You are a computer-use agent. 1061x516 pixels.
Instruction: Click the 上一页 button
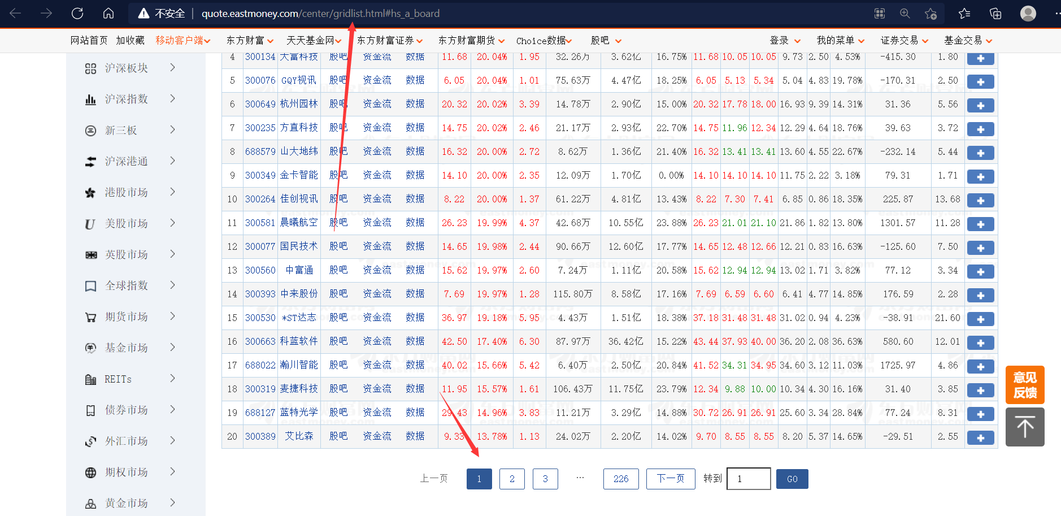point(434,479)
